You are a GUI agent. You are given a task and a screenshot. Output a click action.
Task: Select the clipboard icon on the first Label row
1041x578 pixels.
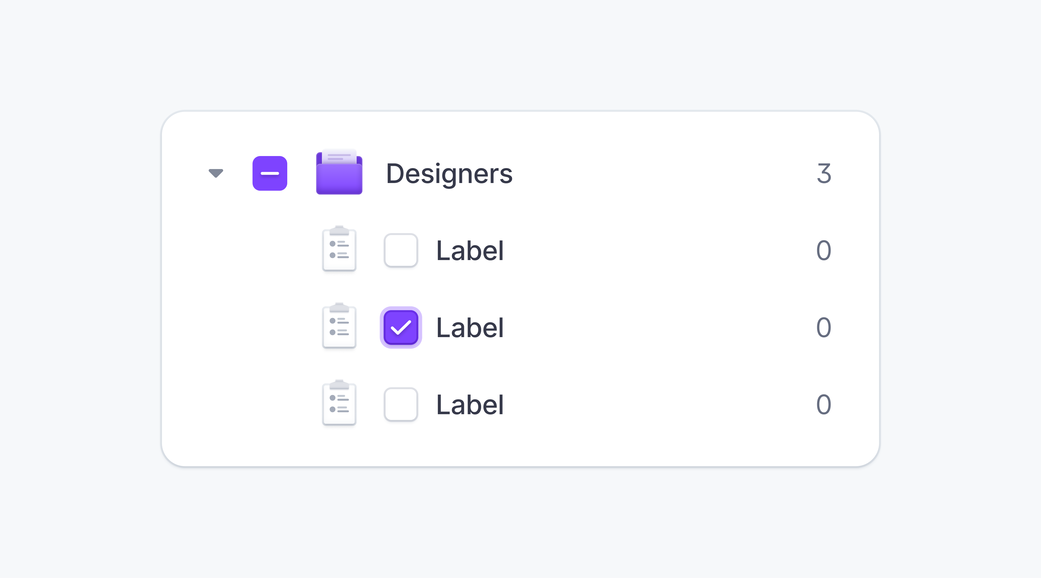339,250
